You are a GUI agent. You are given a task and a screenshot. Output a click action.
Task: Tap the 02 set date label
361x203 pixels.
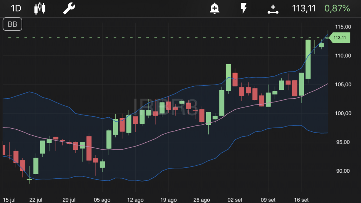tap(235, 200)
